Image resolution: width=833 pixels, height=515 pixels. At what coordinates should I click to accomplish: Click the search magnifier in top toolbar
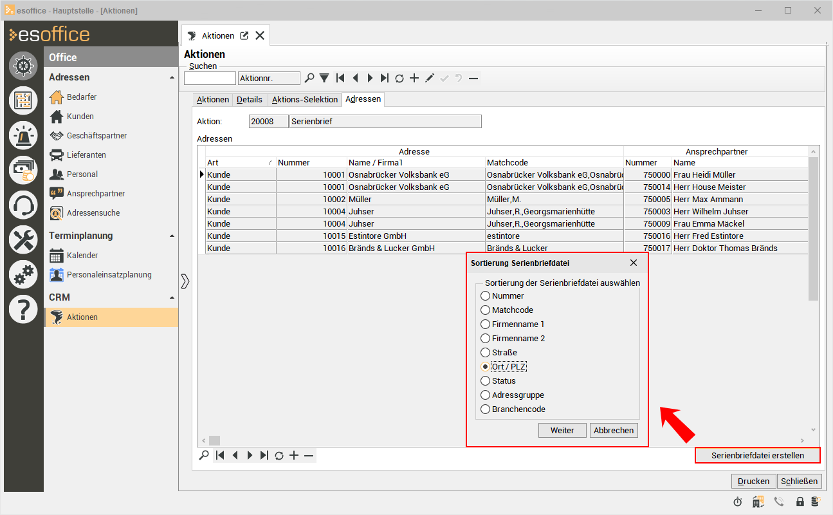[309, 78]
